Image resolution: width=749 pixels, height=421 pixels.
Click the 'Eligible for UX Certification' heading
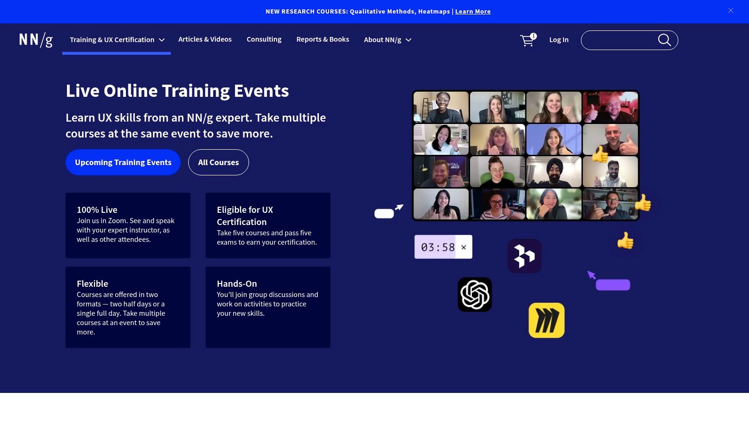[x=245, y=216]
